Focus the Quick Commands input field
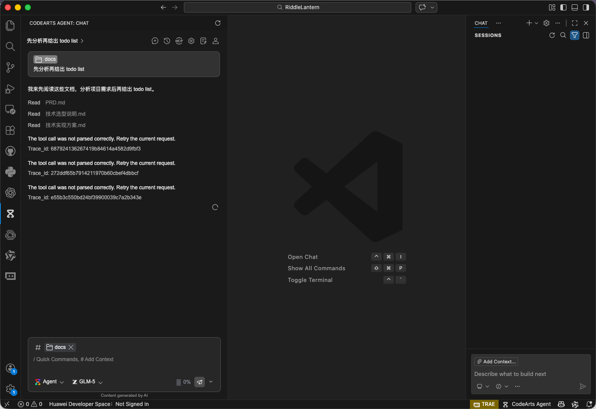Image resolution: width=596 pixels, height=409 pixels. 124,359
